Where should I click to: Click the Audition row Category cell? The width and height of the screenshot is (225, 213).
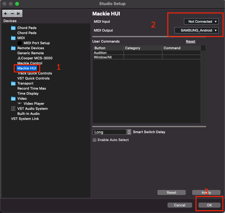143,53
